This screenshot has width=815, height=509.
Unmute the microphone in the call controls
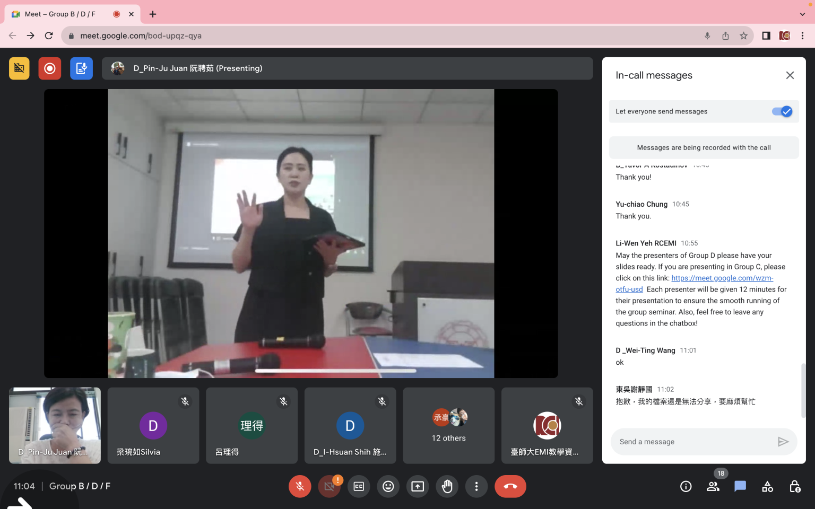pyautogui.click(x=300, y=486)
